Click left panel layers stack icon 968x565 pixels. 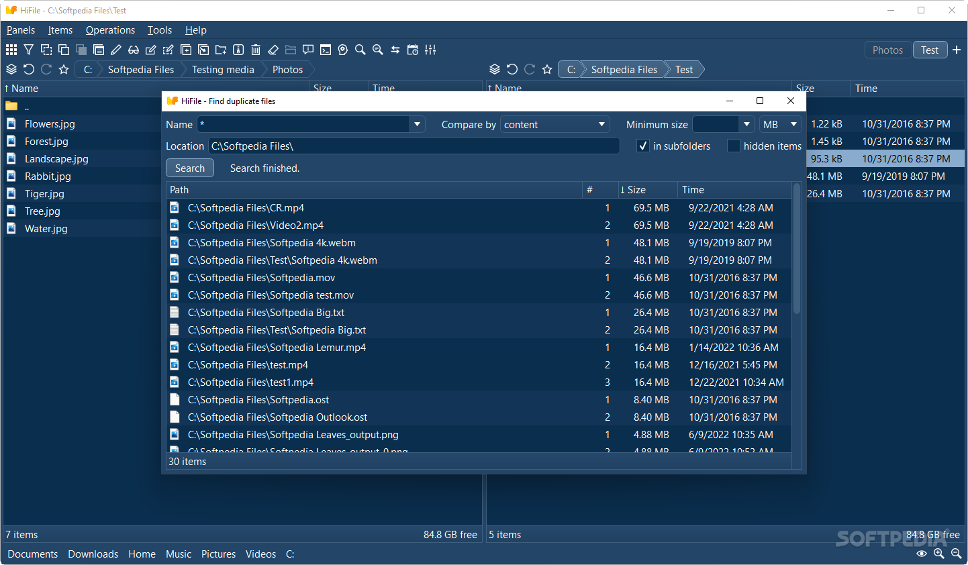tap(11, 69)
